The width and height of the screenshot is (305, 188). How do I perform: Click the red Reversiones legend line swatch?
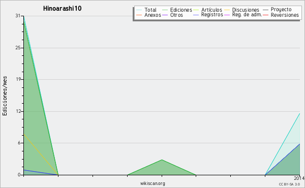(x=265, y=15)
